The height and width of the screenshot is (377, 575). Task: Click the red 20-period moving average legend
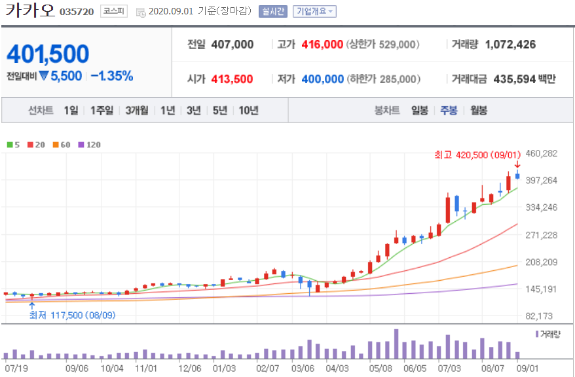36,145
